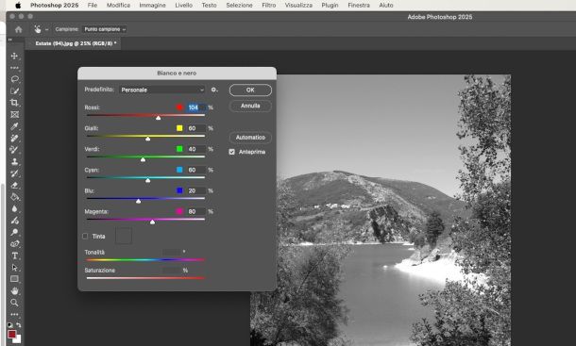This screenshot has width=576, height=346.
Task: Open the Filtro menu
Action: click(269, 5)
